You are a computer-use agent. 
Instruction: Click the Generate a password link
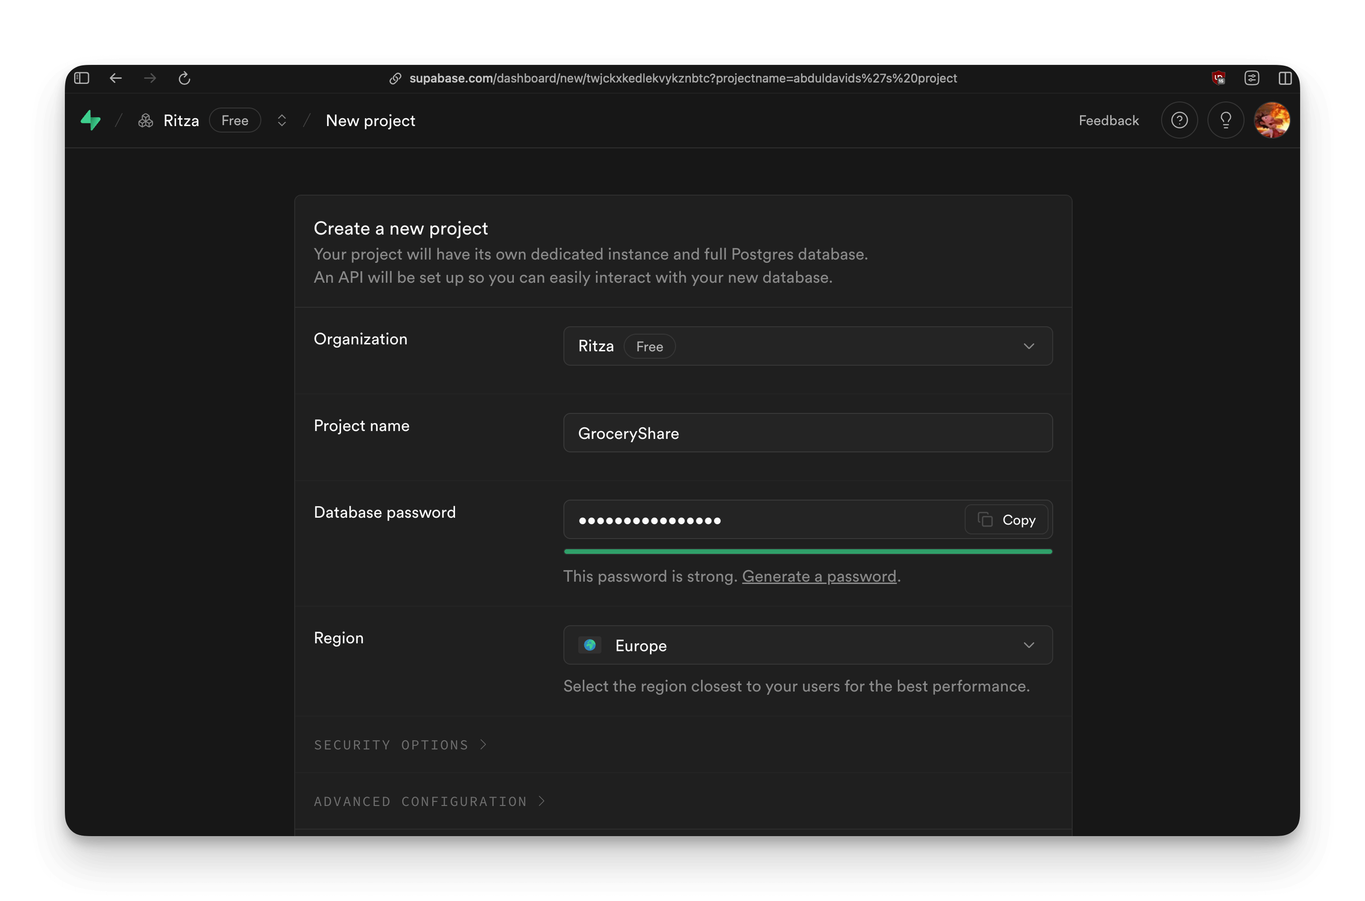[819, 577]
